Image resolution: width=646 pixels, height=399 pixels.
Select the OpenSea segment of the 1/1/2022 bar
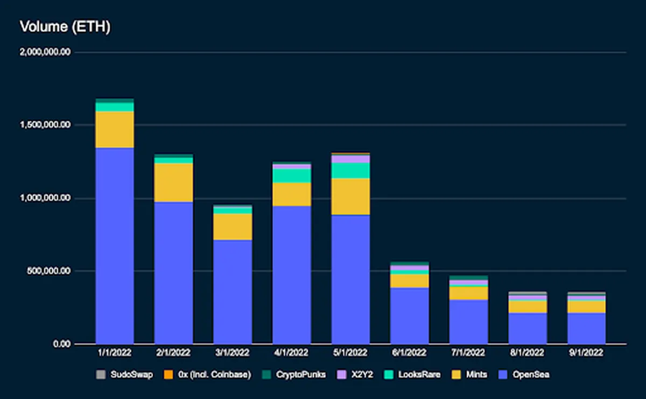coord(115,245)
